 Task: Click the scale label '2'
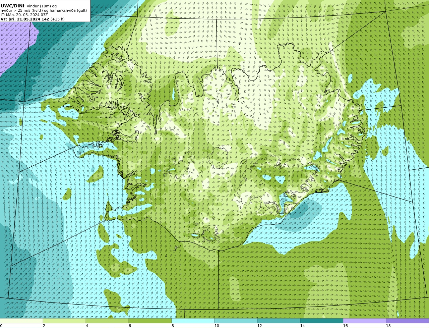pyautogui.click(x=44, y=326)
